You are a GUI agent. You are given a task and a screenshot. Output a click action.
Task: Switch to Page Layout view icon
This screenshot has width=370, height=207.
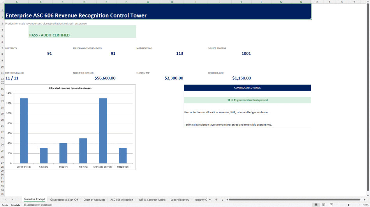(324, 205)
